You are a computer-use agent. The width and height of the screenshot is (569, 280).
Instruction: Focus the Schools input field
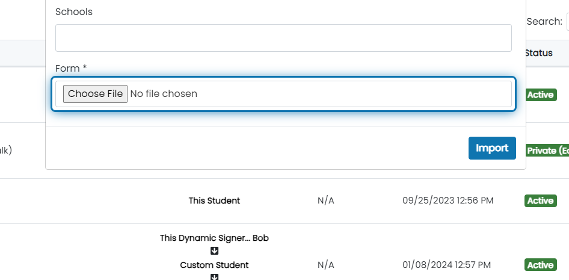pyautogui.click(x=283, y=38)
